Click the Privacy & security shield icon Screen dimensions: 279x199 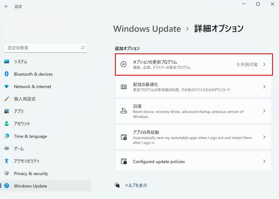tap(6, 173)
